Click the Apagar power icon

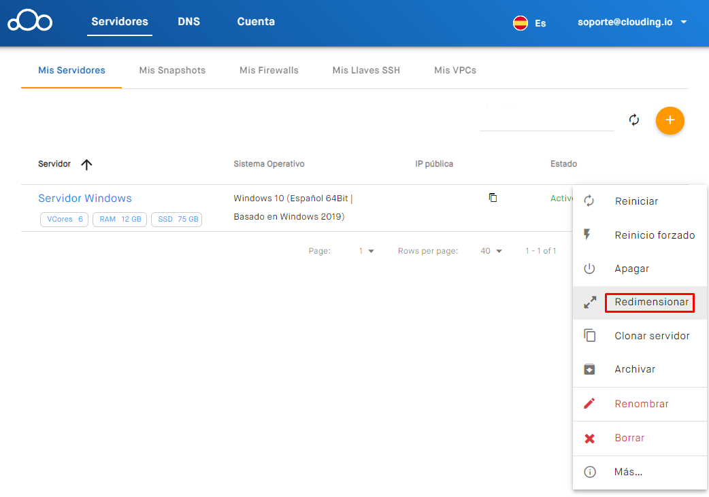(589, 269)
